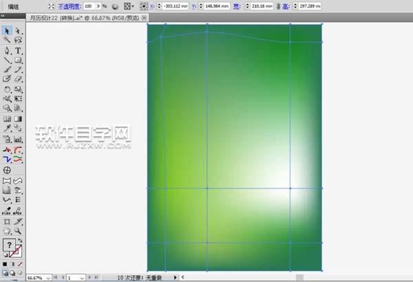
Task: Click the circular crosshair target tool
Action: tap(7, 170)
